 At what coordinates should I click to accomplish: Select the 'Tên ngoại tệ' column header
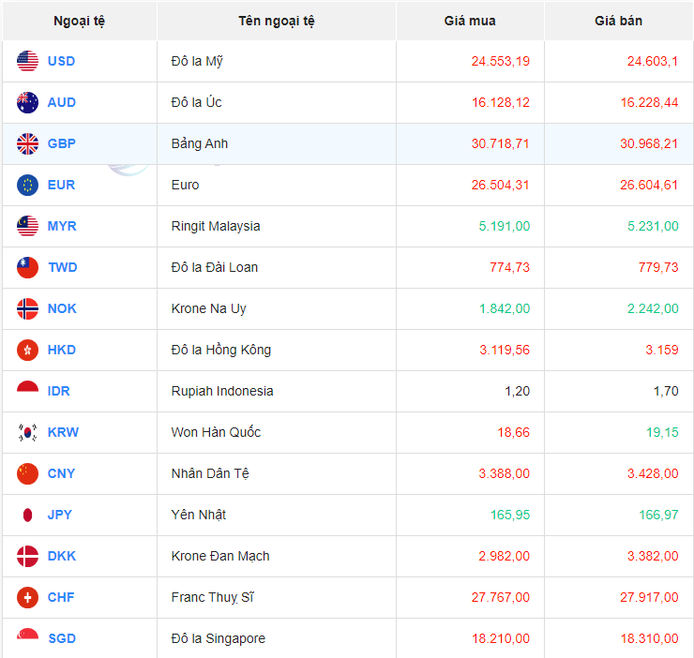(x=277, y=21)
